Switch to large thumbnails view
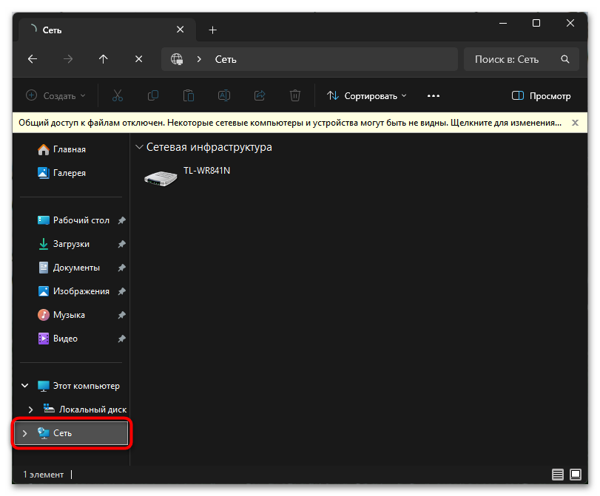 (576, 474)
